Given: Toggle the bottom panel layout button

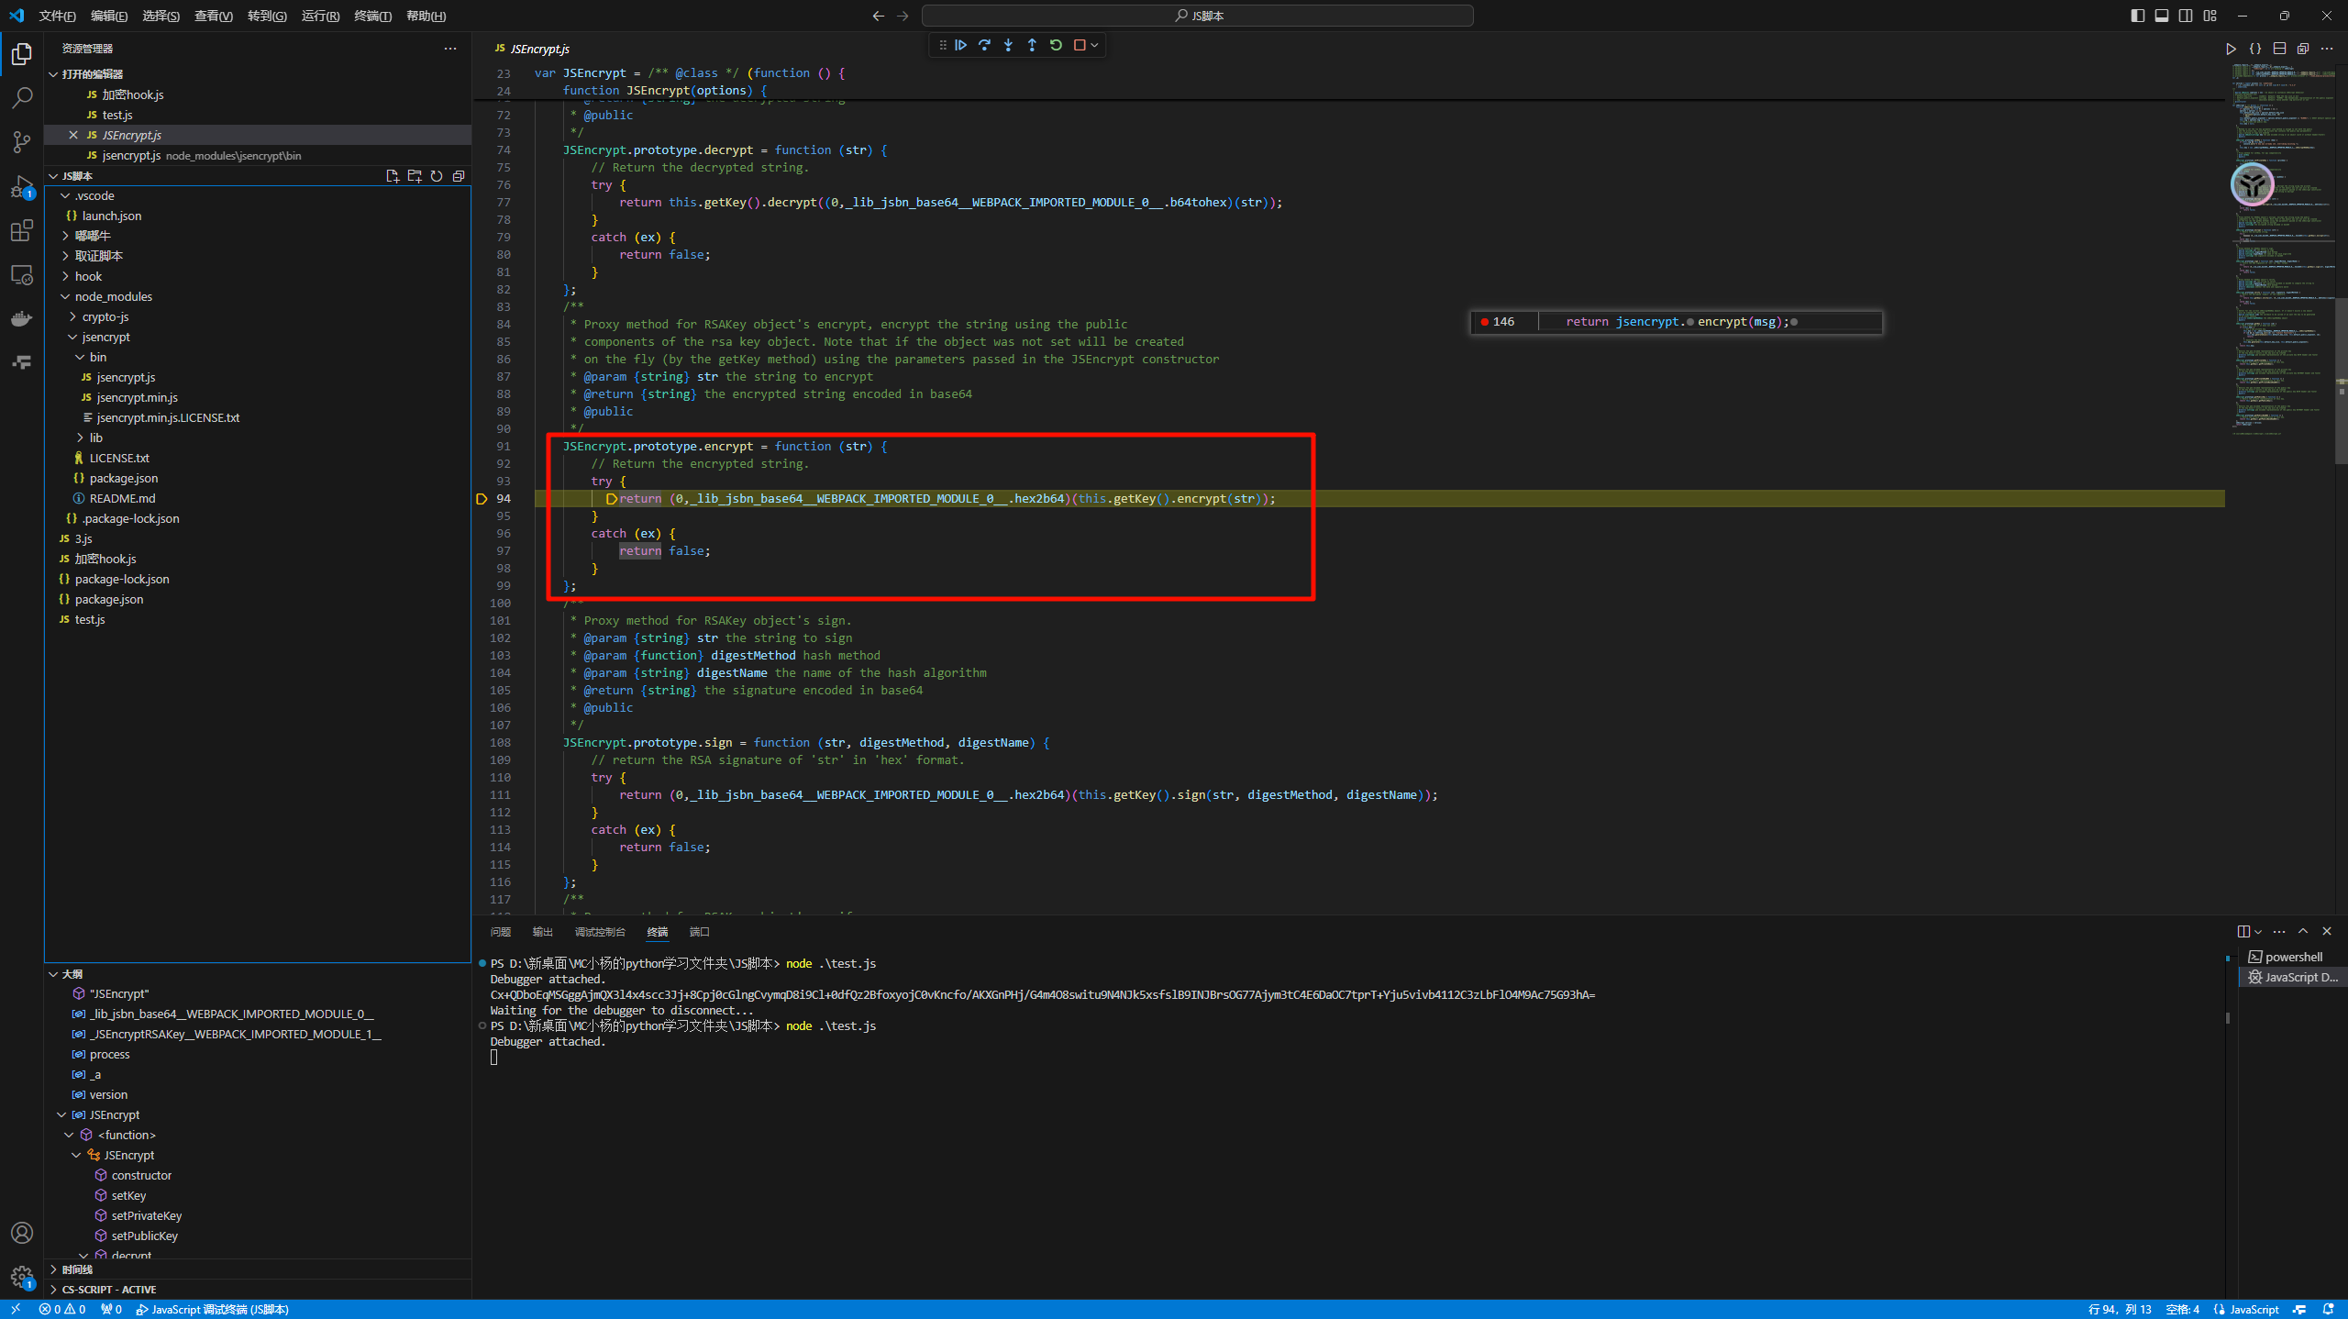Looking at the screenshot, I should point(2162,16).
